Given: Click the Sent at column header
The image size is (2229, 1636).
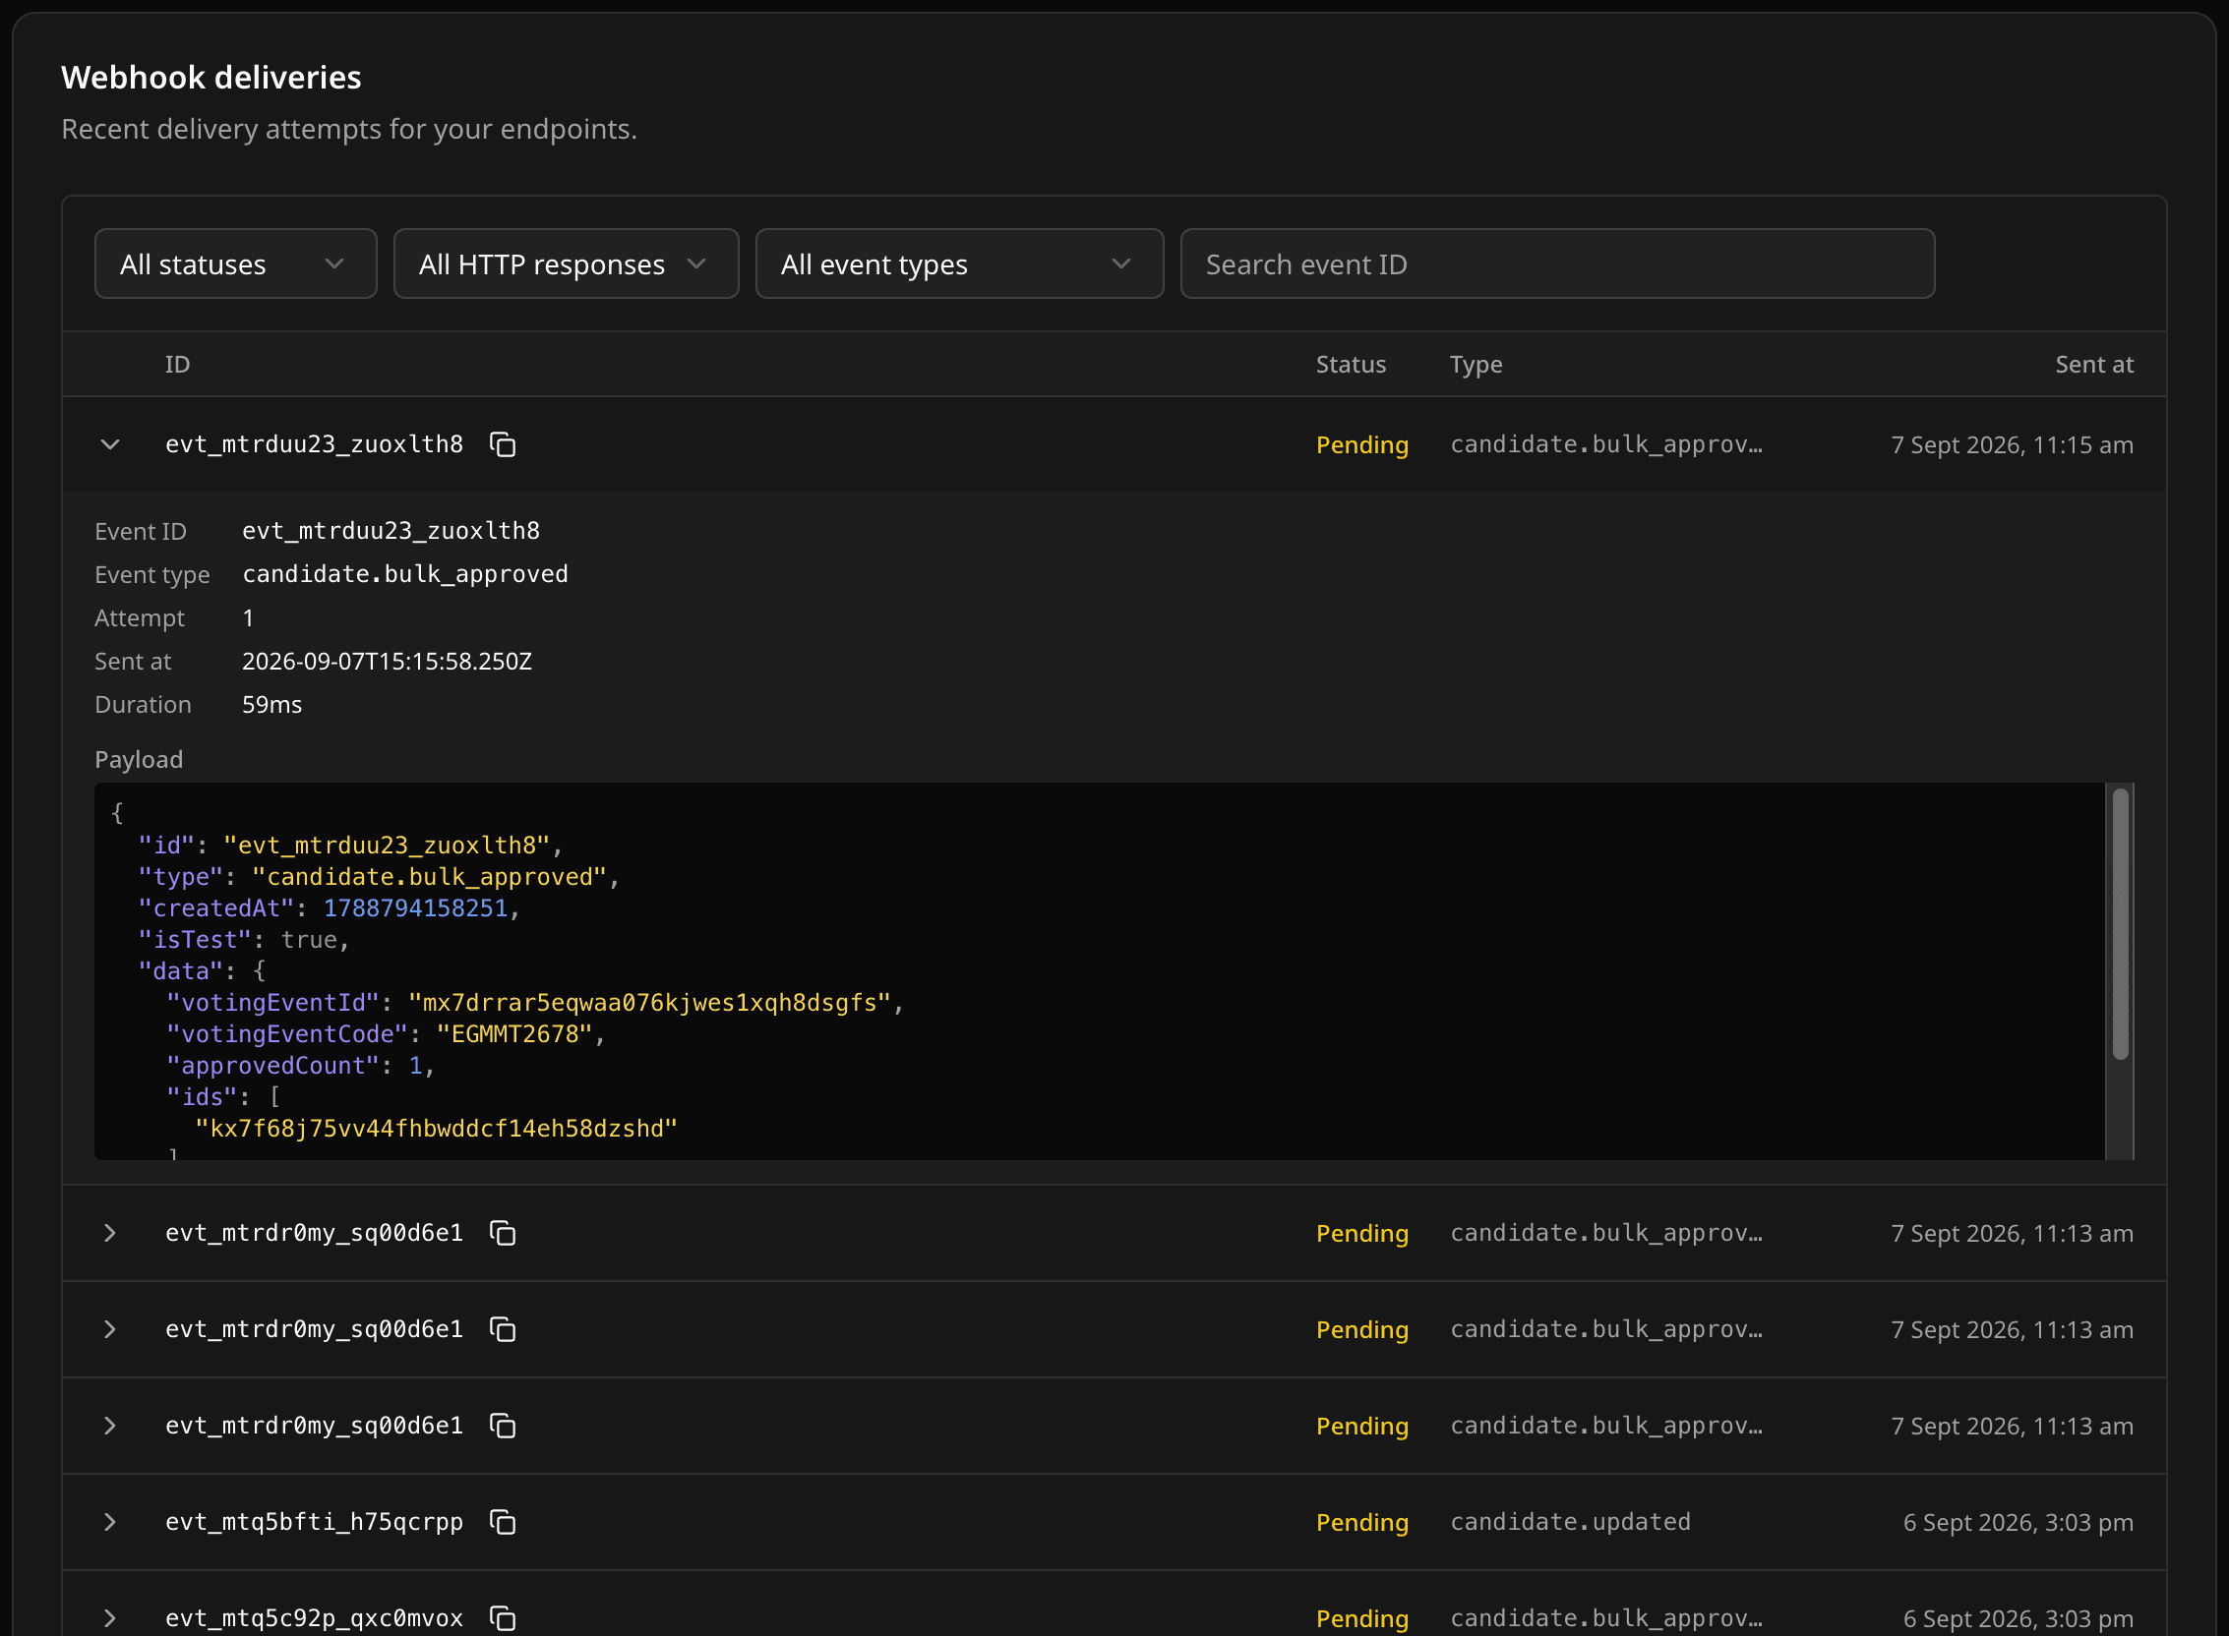Looking at the screenshot, I should pos(2093,365).
